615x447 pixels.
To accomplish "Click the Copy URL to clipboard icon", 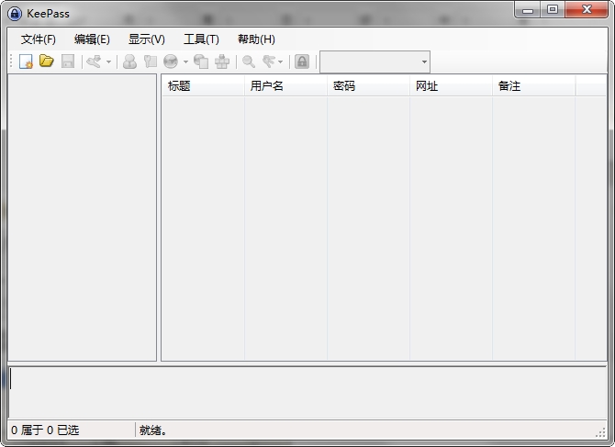I will coord(201,61).
